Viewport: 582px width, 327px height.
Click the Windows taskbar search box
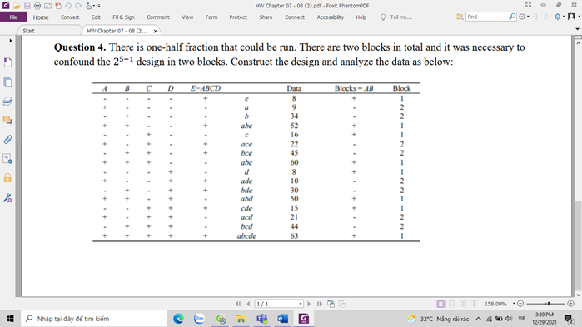93,319
